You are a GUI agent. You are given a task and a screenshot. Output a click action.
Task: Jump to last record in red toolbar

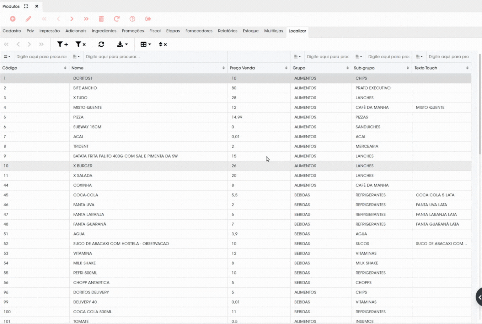pyautogui.click(x=86, y=19)
